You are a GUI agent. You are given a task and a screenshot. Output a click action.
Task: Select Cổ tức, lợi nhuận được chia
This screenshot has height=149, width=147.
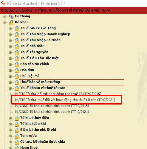(43, 142)
